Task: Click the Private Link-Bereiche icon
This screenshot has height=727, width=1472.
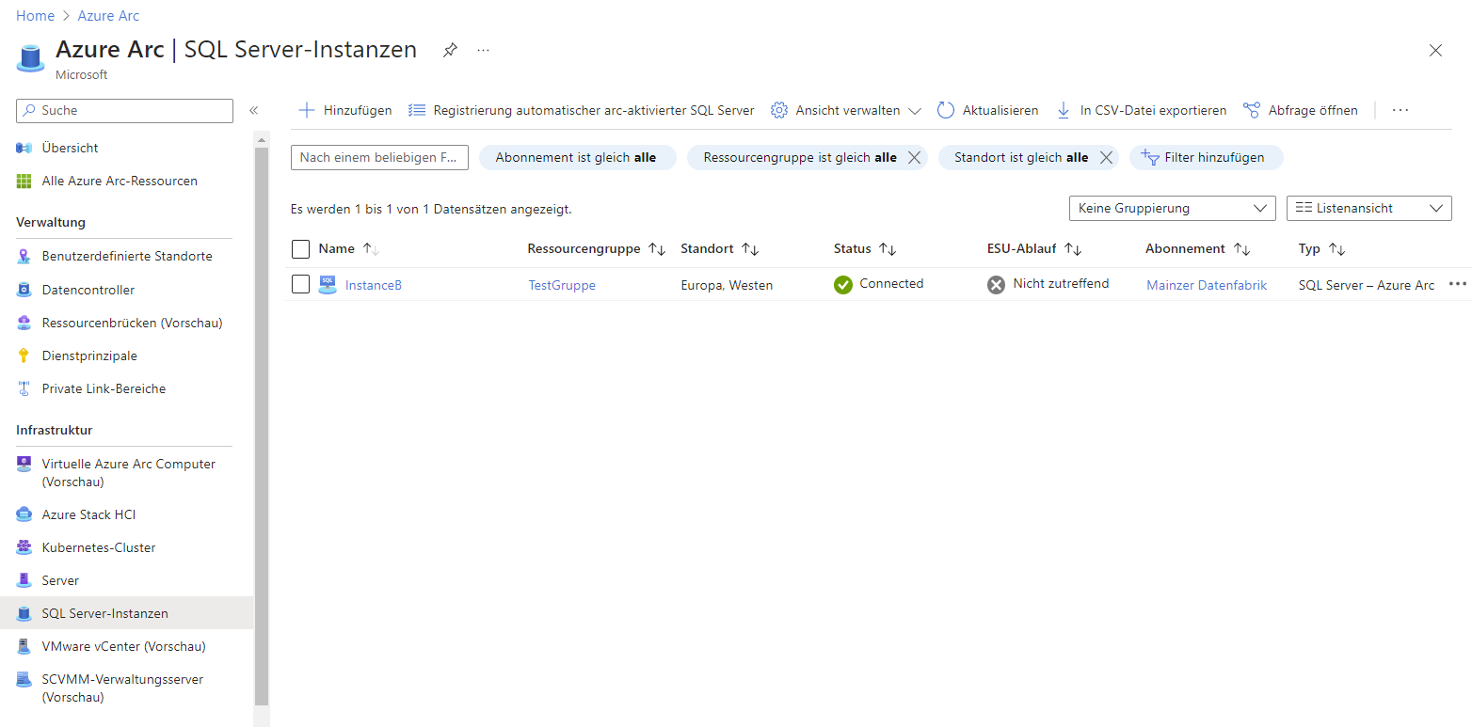Action: click(24, 388)
